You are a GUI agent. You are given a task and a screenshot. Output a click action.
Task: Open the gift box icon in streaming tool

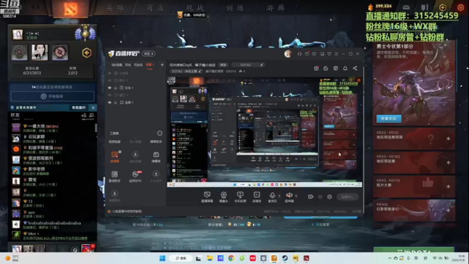[316, 68]
